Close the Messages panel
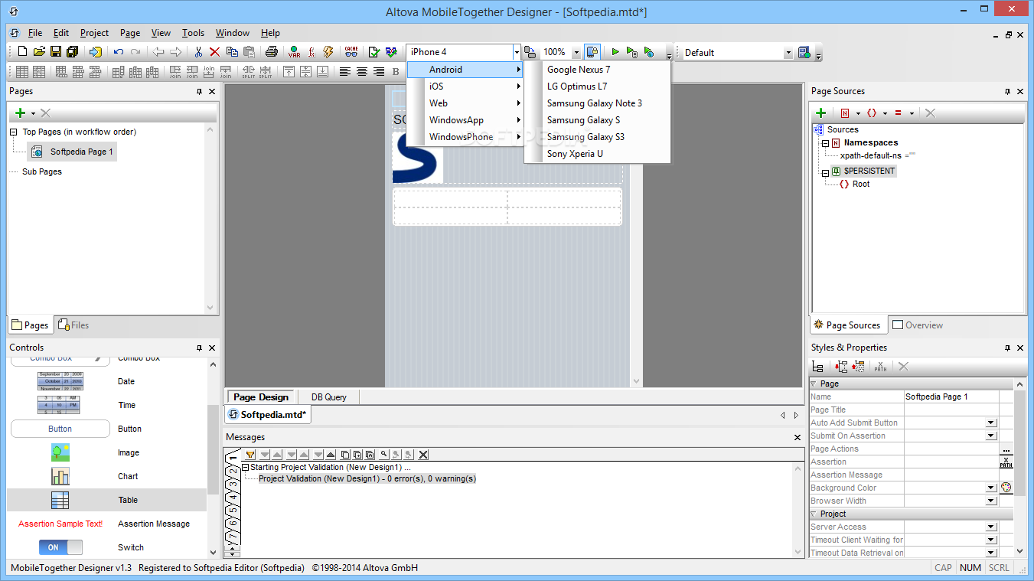This screenshot has height=581, width=1034. click(x=799, y=438)
